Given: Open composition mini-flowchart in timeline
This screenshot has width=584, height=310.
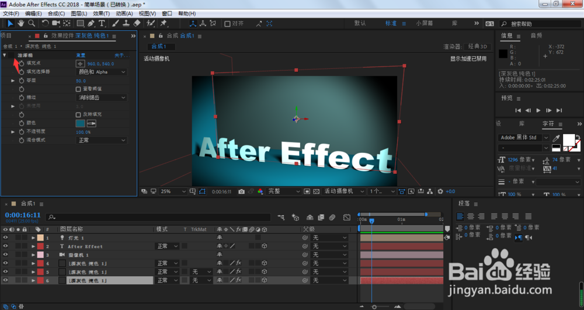Looking at the screenshot, I should pyautogui.click(x=281, y=217).
